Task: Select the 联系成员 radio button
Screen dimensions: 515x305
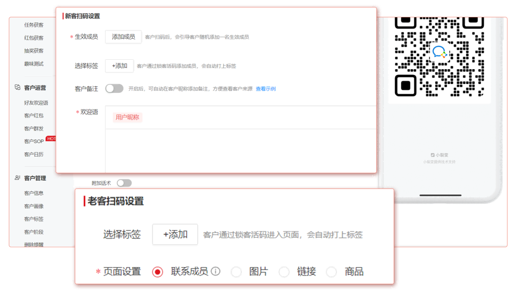Action: tap(157, 272)
